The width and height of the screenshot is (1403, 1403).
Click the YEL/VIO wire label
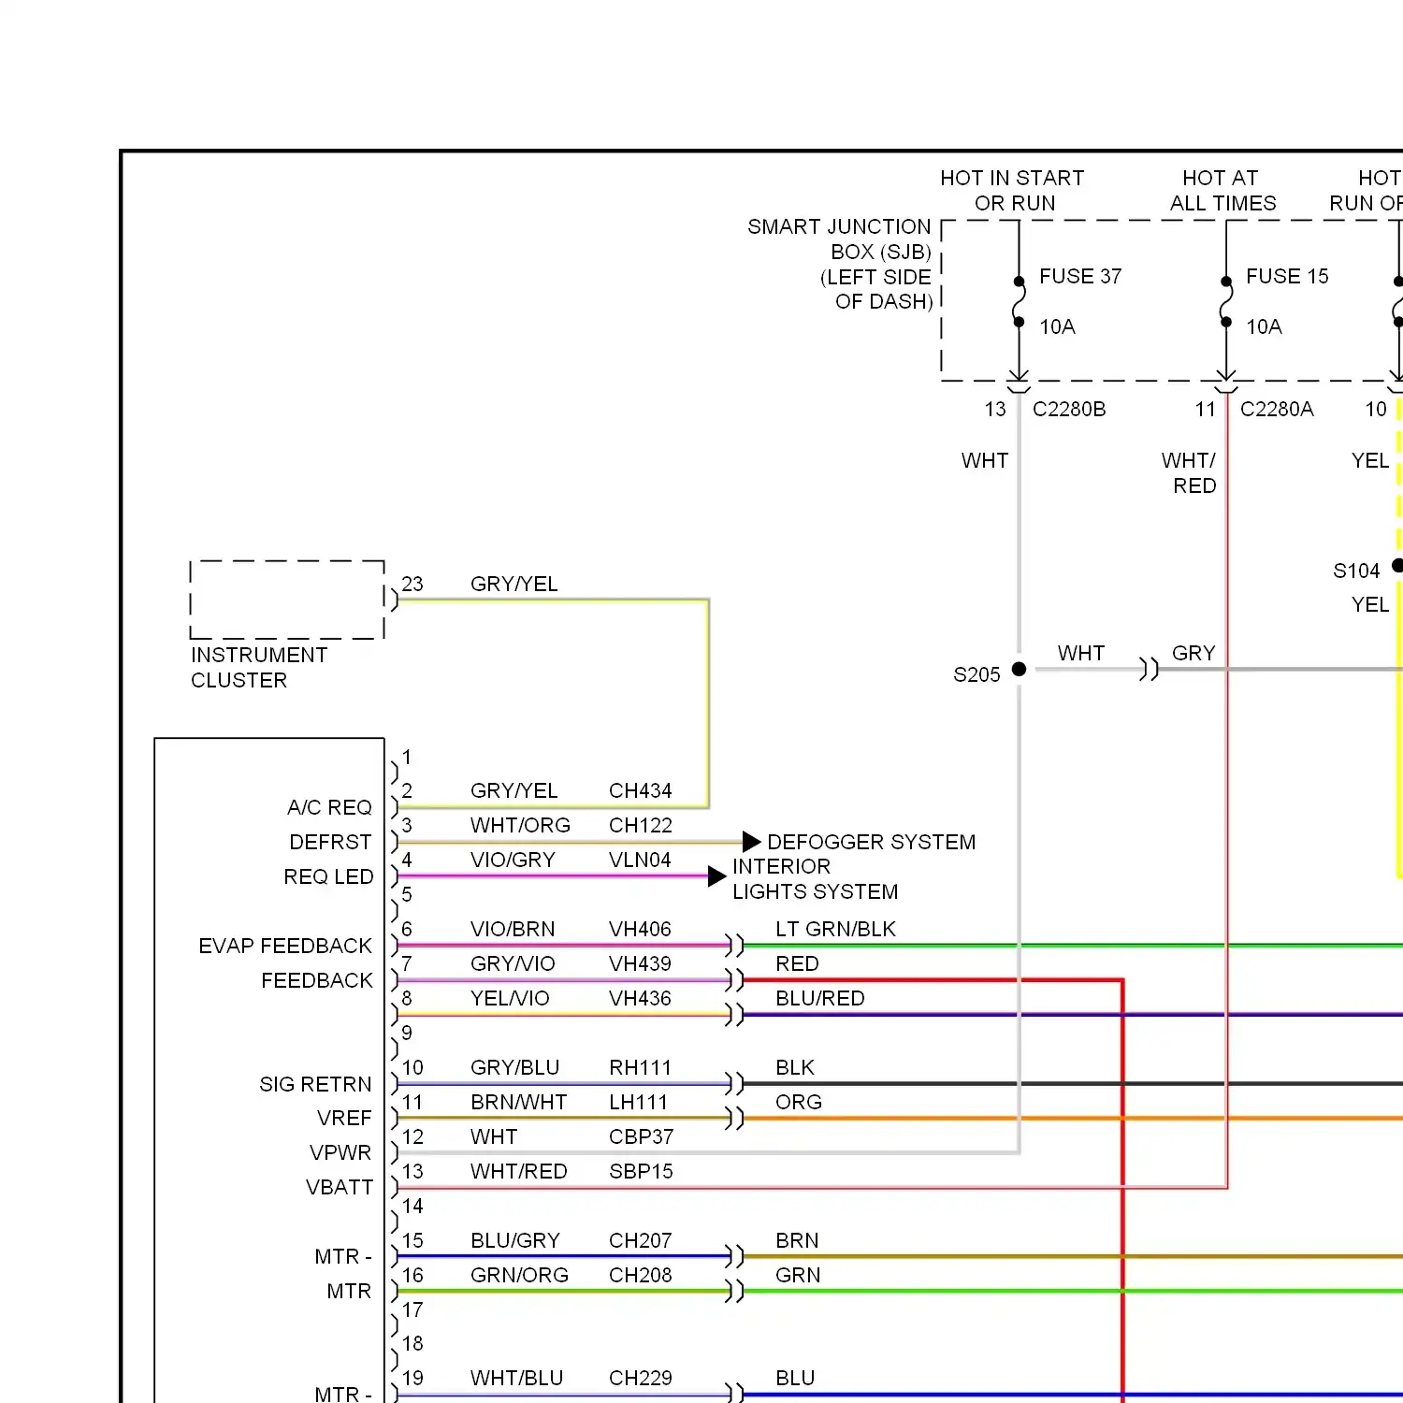(x=510, y=998)
